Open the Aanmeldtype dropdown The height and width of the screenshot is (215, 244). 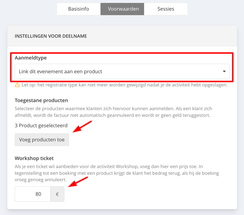(117, 72)
